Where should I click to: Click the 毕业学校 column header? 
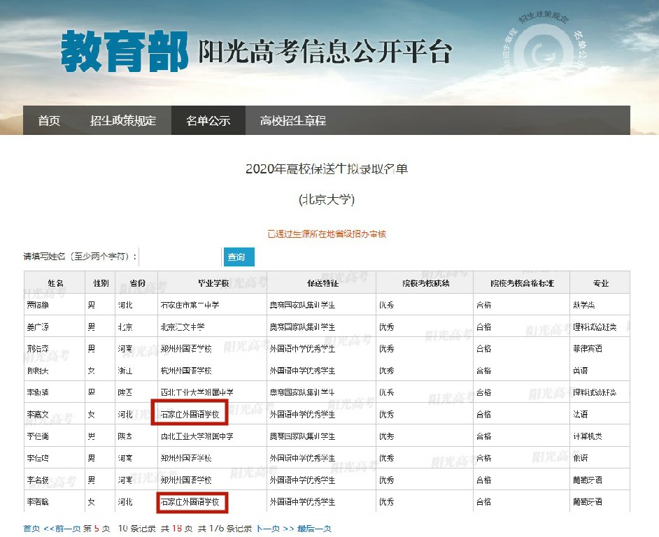coord(213,283)
